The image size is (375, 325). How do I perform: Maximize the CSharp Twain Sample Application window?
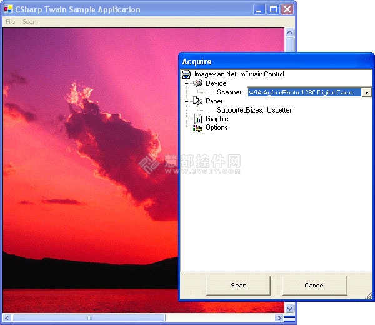coord(273,9)
